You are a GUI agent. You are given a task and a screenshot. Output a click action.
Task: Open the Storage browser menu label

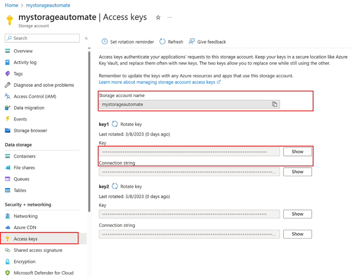click(x=30, y=130)
